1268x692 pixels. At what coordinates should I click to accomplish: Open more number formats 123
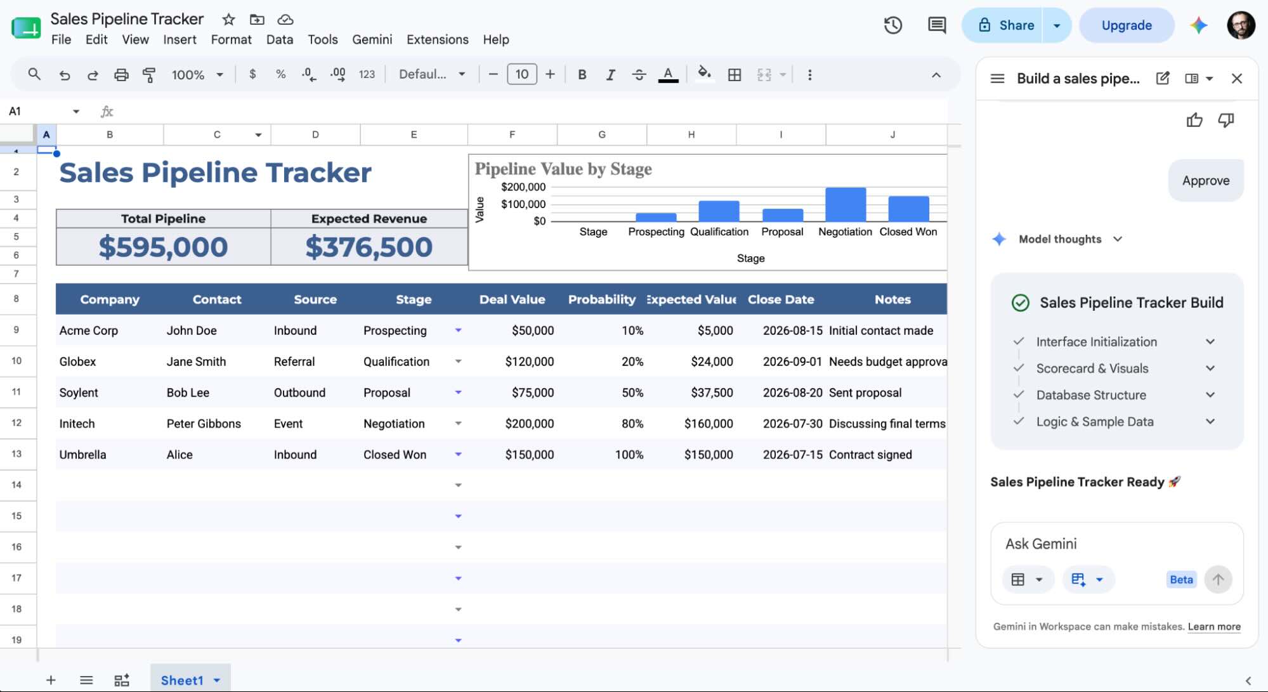click(x=367, y=74)
